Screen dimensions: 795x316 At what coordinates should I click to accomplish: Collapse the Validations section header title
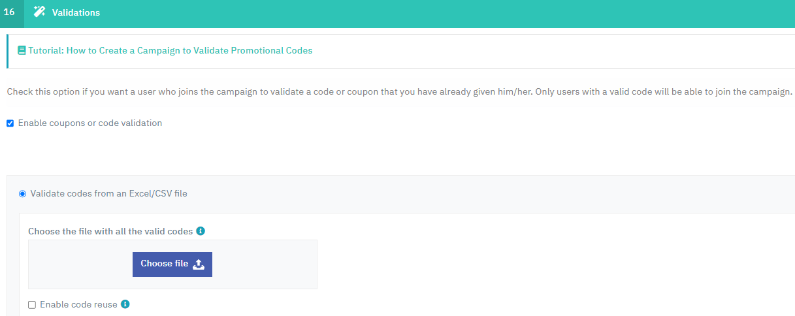(x=76, y=12)
